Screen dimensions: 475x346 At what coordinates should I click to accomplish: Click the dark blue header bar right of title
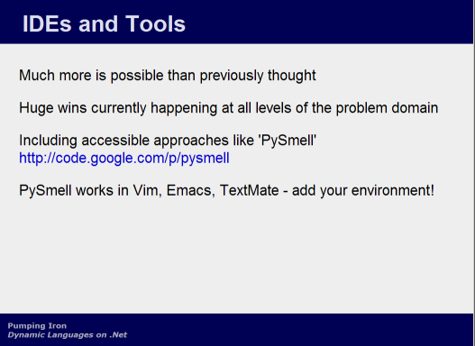327,22
